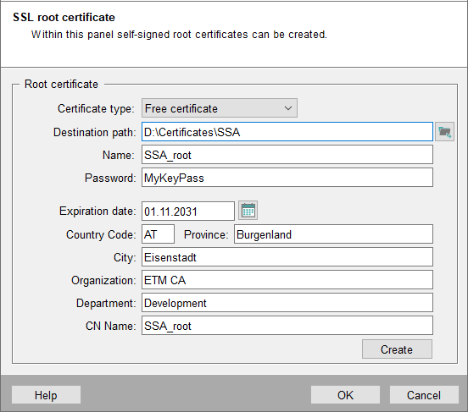Open Help for this panel
Screen dimensions: 468x412
coord(46,395)
